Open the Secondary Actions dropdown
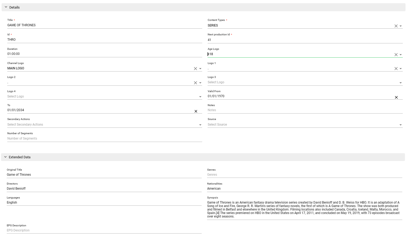Image resolution: width=406 pixels, height=240 pixels. pos(200,125)
